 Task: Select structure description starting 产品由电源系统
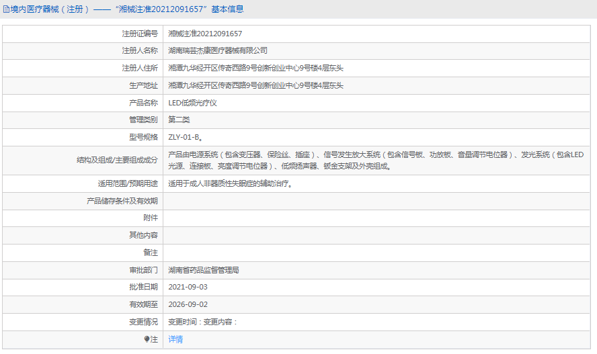[376, 161]
